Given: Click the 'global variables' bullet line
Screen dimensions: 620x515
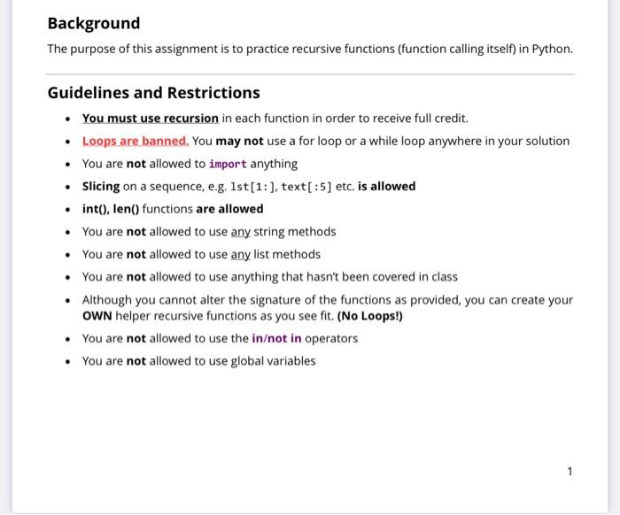Looking at the screenshot, I should 199,361.
